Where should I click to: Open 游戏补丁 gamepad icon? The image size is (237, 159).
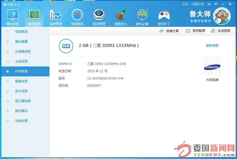(x=164, y=15)
